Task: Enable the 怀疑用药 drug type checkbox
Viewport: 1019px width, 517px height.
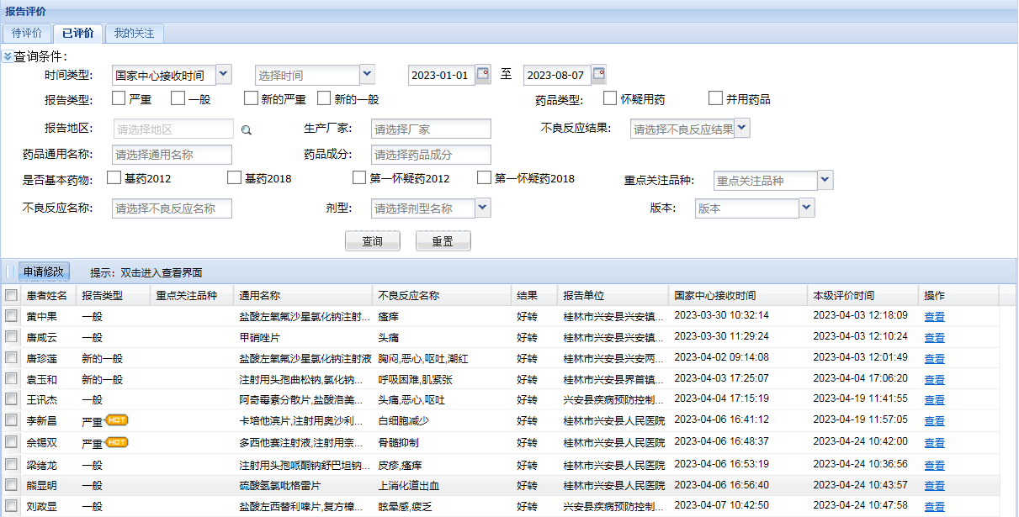Action: [611, 98]
